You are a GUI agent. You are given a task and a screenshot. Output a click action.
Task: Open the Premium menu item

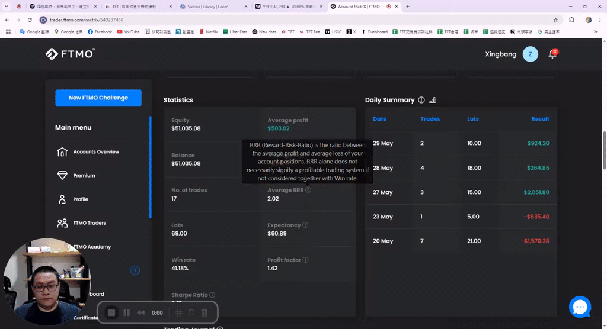click(x=84, y=176)
